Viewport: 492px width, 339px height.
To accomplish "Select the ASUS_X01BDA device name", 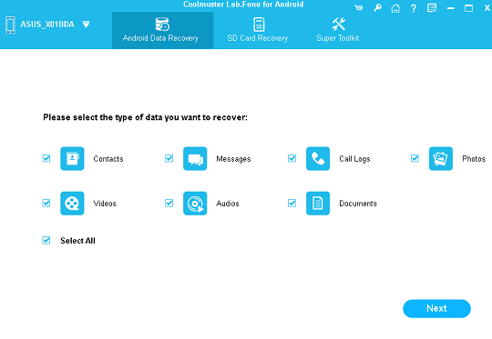I will [47, 25].
